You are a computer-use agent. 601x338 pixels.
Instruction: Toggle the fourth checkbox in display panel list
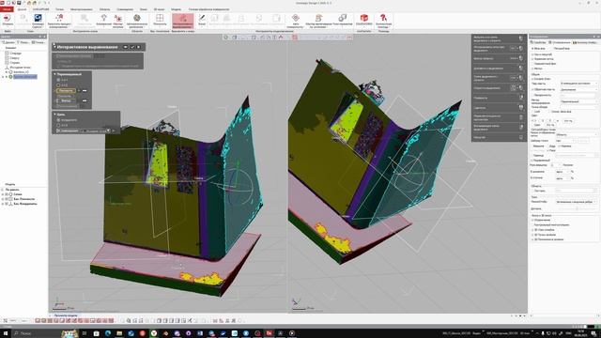[532, 69]
